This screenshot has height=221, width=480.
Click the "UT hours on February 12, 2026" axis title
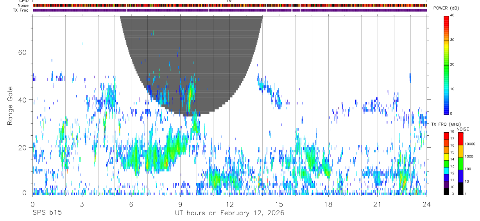click(229, 213)
